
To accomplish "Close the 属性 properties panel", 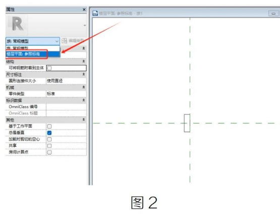I will coord(84,10).
